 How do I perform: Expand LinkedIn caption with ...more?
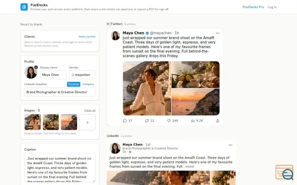point(188,166)
